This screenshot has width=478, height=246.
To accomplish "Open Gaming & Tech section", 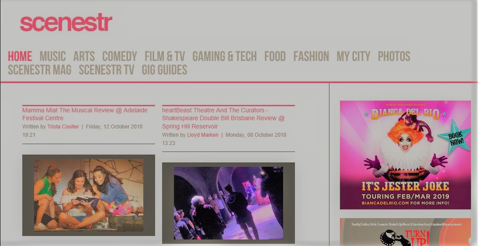I will (x=224, y=57).
